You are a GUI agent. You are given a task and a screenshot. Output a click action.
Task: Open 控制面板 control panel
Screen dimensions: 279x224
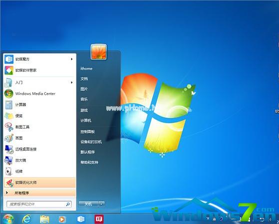click(87, 132)
